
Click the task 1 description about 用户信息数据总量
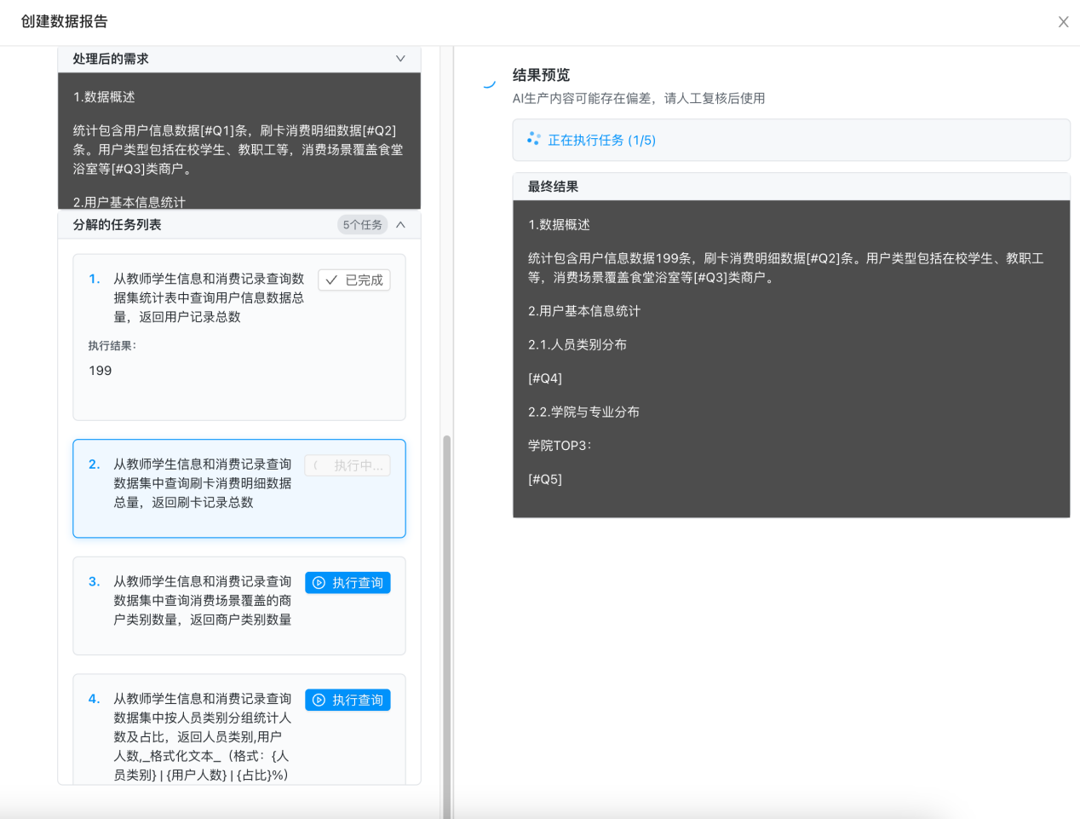tap(208, 297)
